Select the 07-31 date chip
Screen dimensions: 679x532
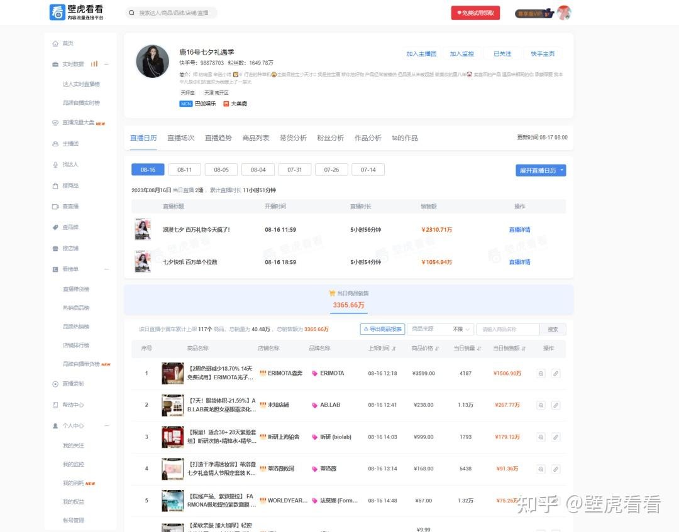coord(295,170)
